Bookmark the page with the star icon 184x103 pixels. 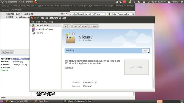tap(101, 14)
